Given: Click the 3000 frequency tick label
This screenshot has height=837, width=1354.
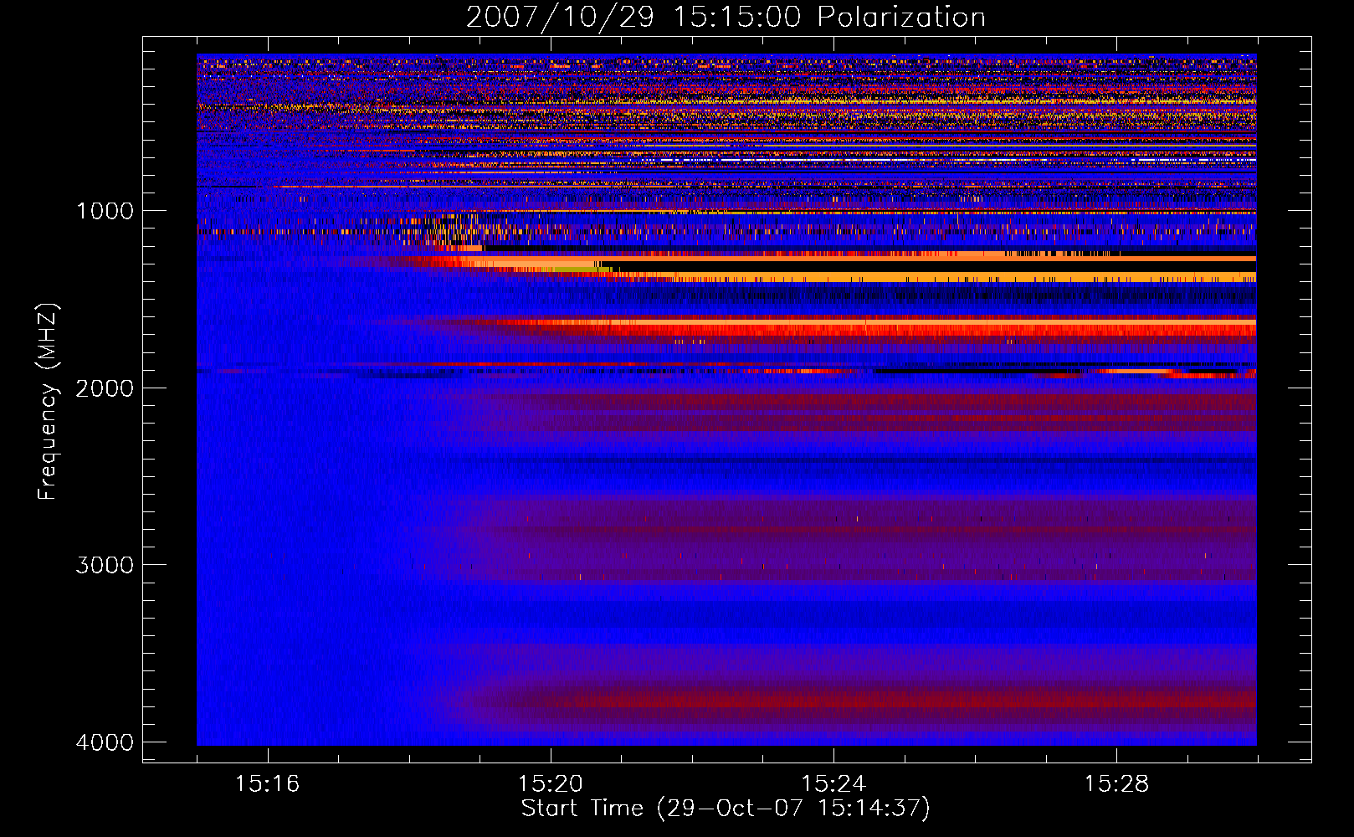Looking at the screenshot, I should tap(105, 565).
